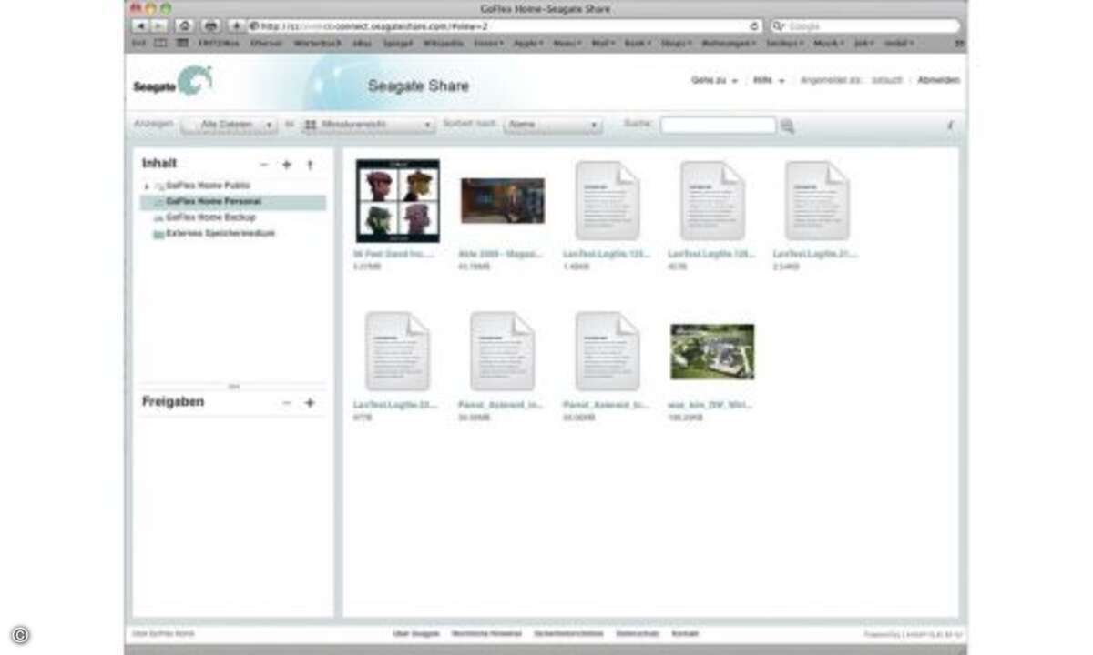Image resolution: width=1093 pixels, height=655 pixels.
Task: Click the browser print button
Action: coord(211,26)
